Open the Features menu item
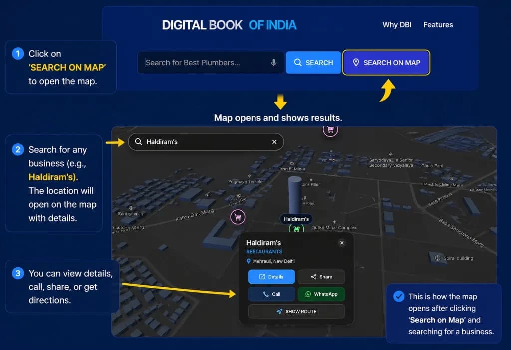The image size is (511, 350). tap(438, 25)
